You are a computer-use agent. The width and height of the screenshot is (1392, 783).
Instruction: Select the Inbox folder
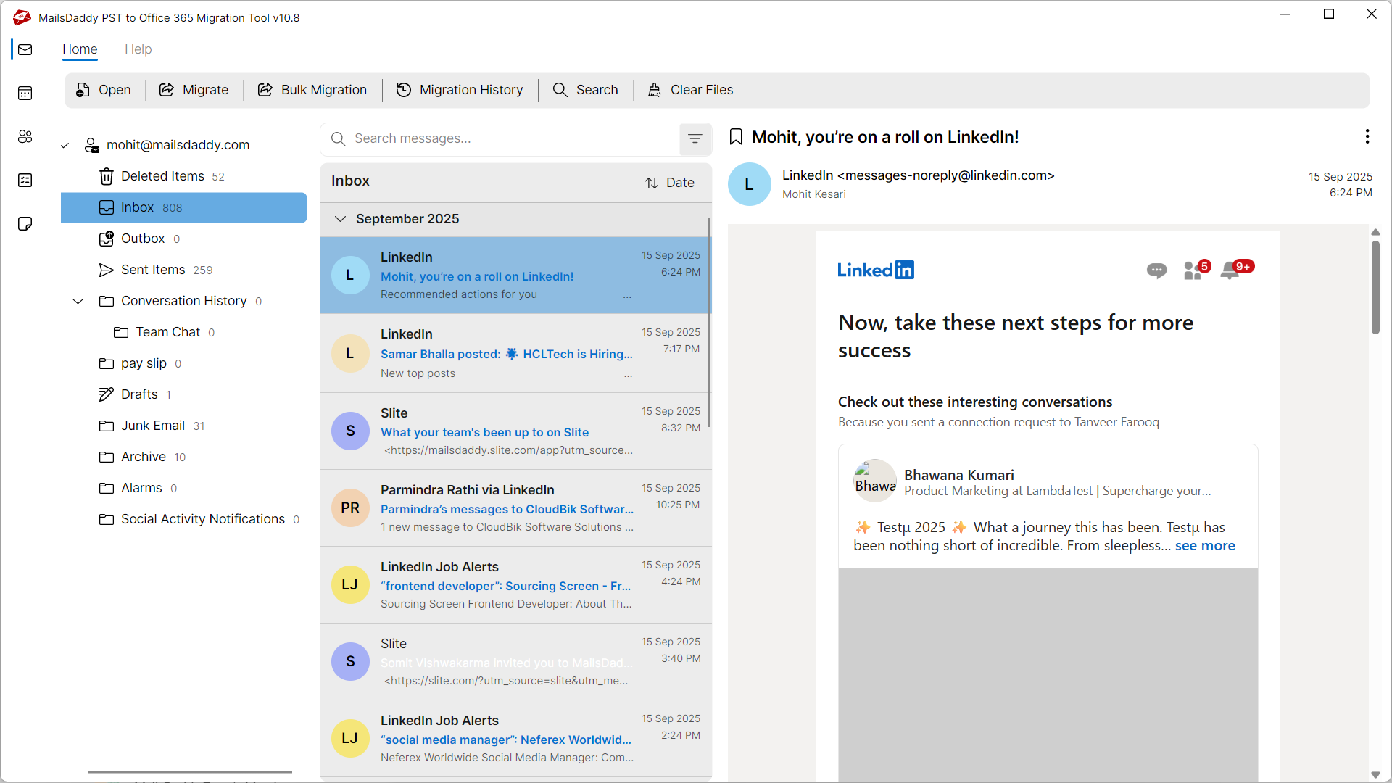click(183, 207)
